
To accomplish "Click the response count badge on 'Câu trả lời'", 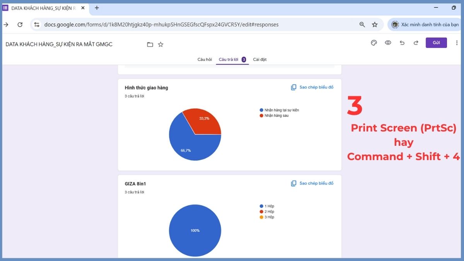I will click(x=243, y=60).
